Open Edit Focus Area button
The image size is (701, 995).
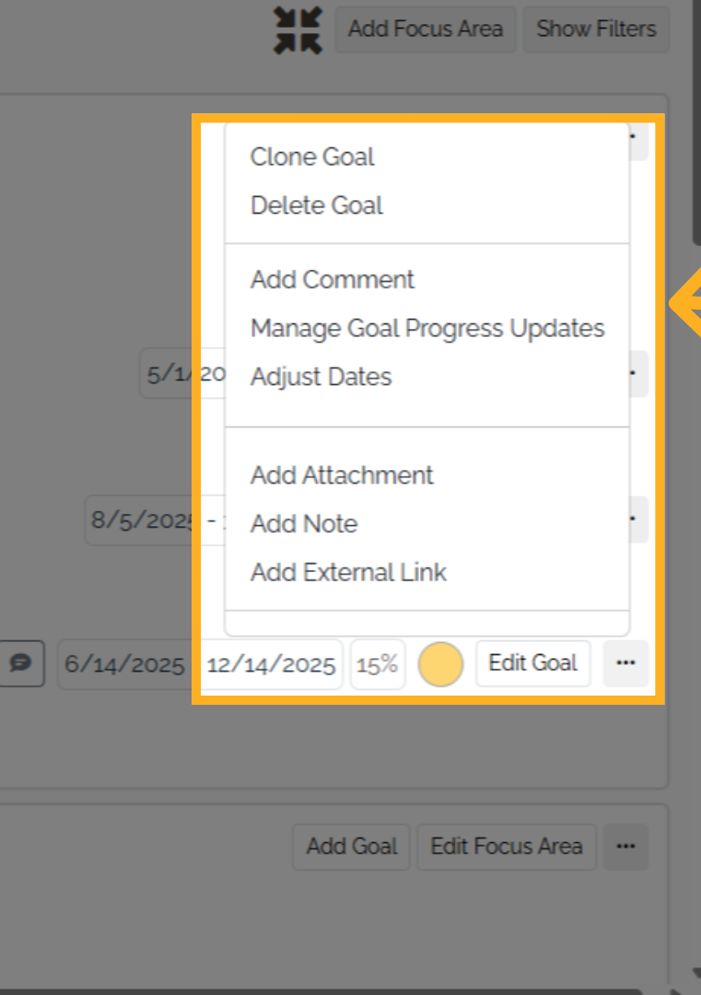[507, 847]
